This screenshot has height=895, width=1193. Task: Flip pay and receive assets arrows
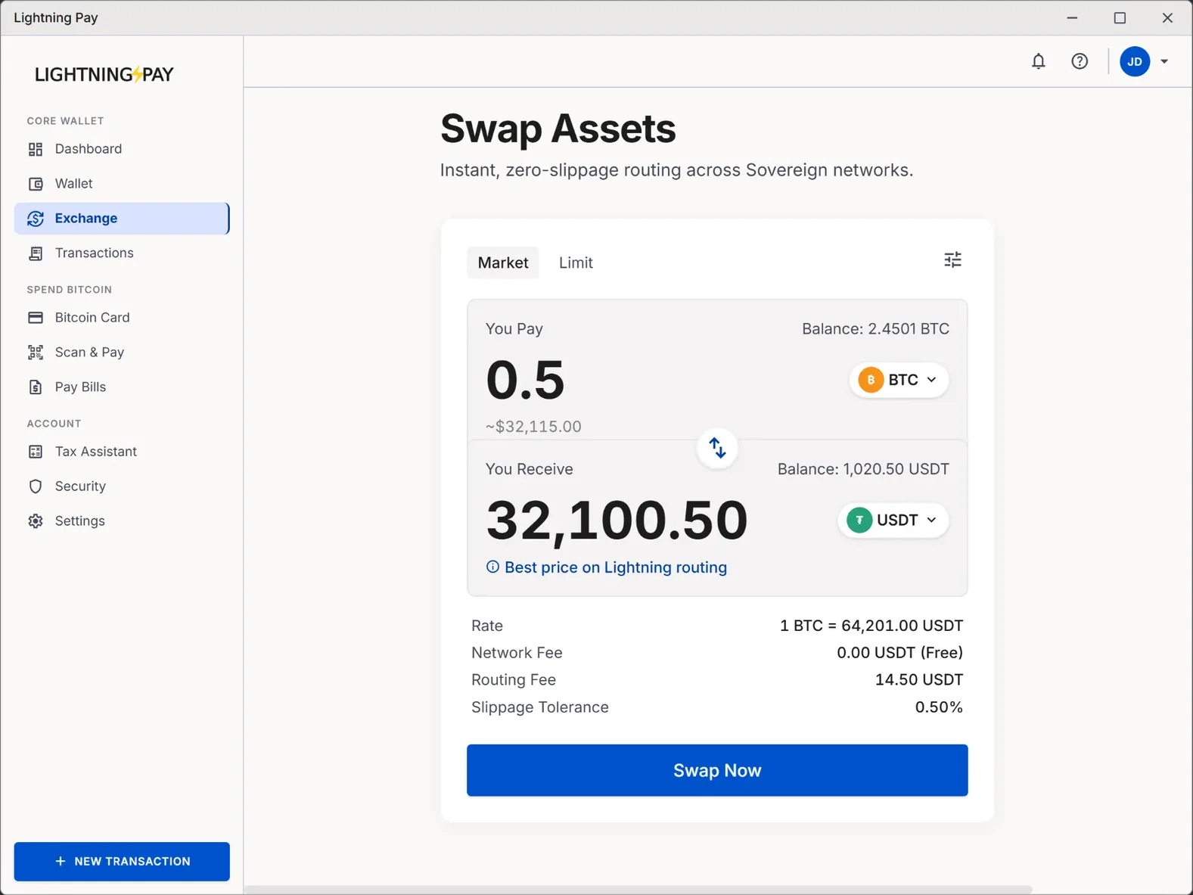(717, 448)
